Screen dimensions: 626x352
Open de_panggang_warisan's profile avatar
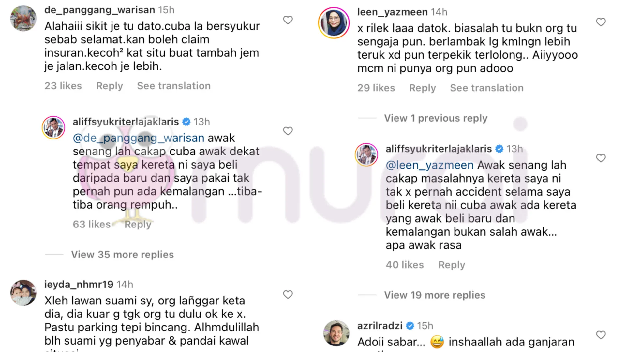[23, 18]
